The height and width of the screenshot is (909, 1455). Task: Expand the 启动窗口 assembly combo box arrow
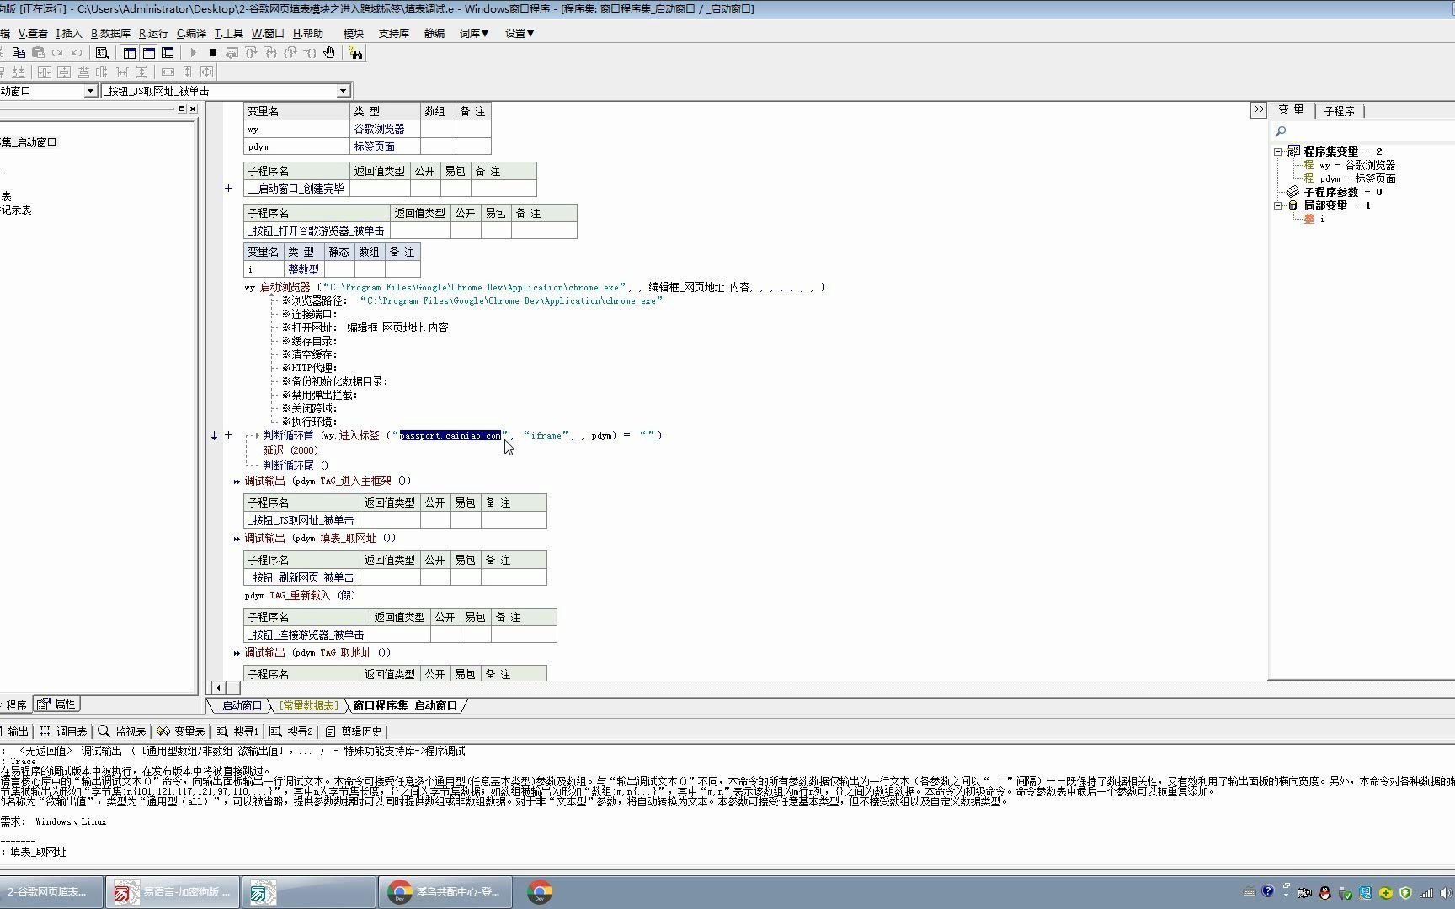click(x=90, y=91)
